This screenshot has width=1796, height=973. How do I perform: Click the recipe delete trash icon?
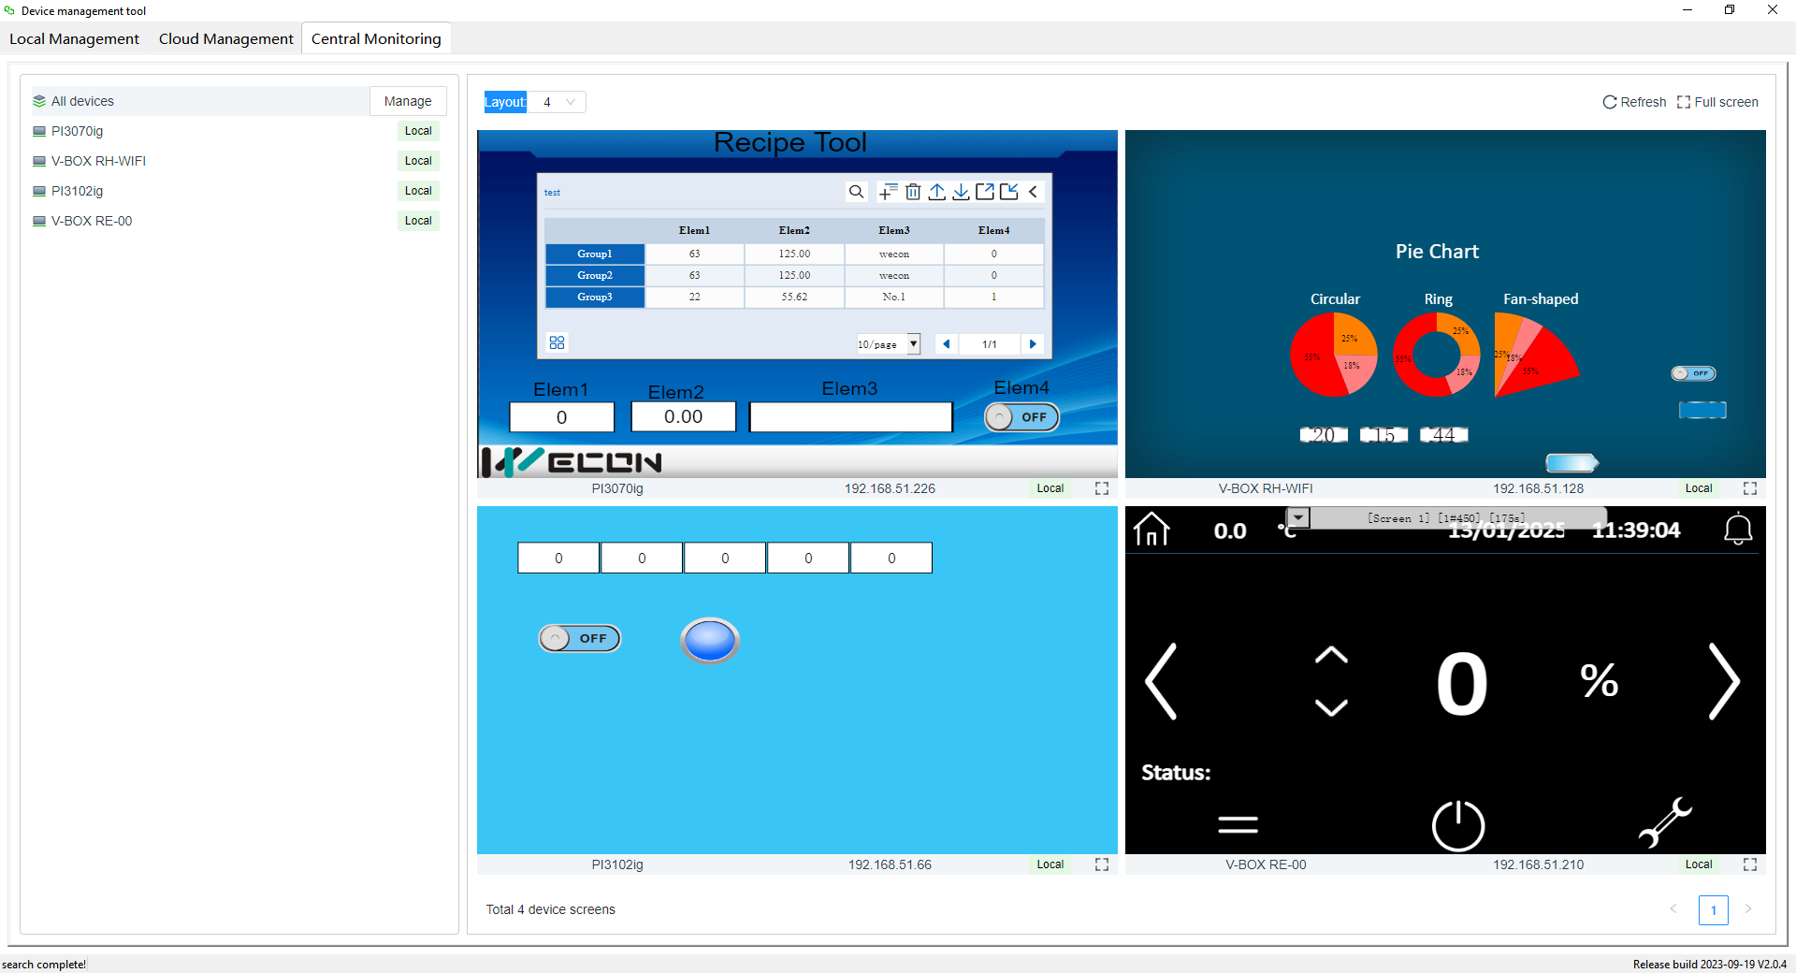913,192
